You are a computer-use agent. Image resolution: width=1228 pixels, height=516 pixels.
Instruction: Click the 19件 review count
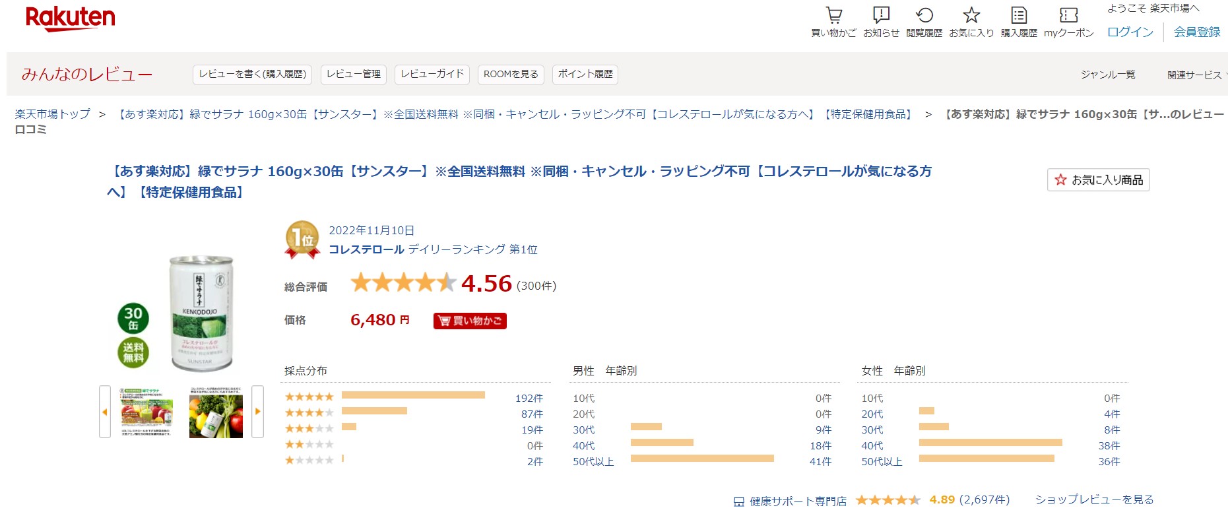(532, 430)
